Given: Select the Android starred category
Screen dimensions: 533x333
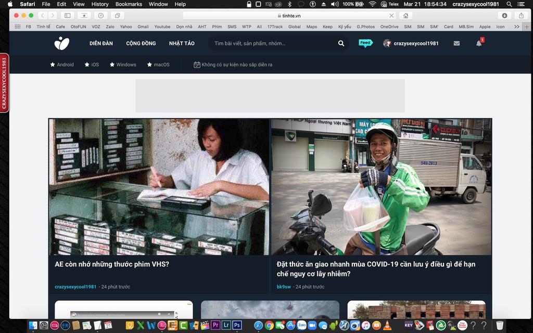Looking at the screenshot, I should click(62, 65).
